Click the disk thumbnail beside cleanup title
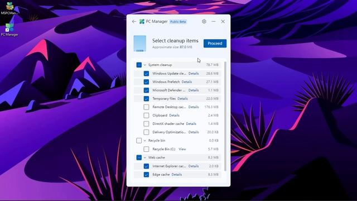Viewport: 357px width, 201px height. pyautogui.click(x=140, y=44)
